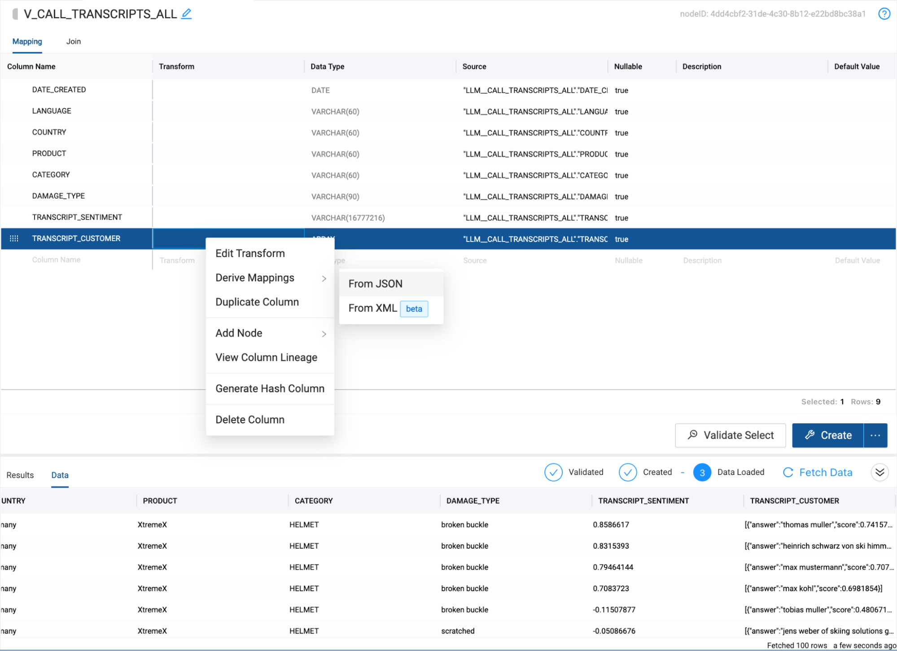Screen dimensions: 897x651
Task: Choose Duplicate Column from context menu
Action: point(270,302)
